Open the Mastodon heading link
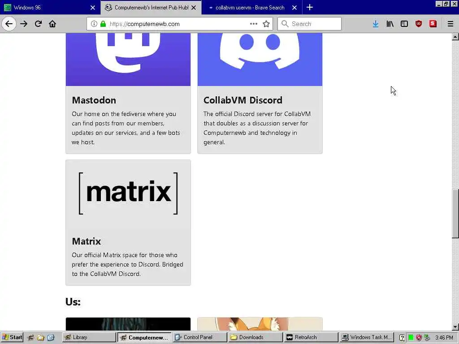This screenshot has height=344, width=459. point(94,100)
